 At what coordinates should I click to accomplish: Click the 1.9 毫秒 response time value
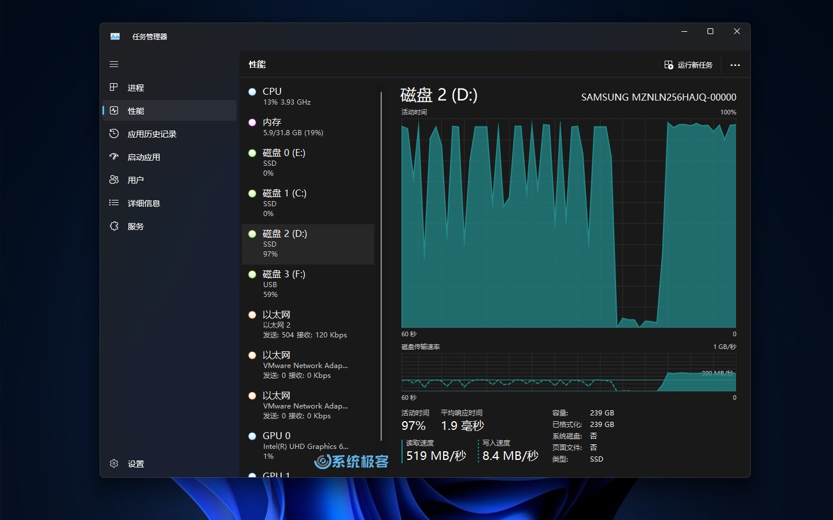coord(462,426)
